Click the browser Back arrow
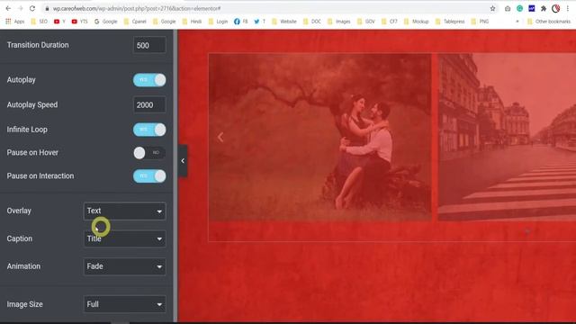This screenshot has width=576, height=324. click(x=8, y=8)
